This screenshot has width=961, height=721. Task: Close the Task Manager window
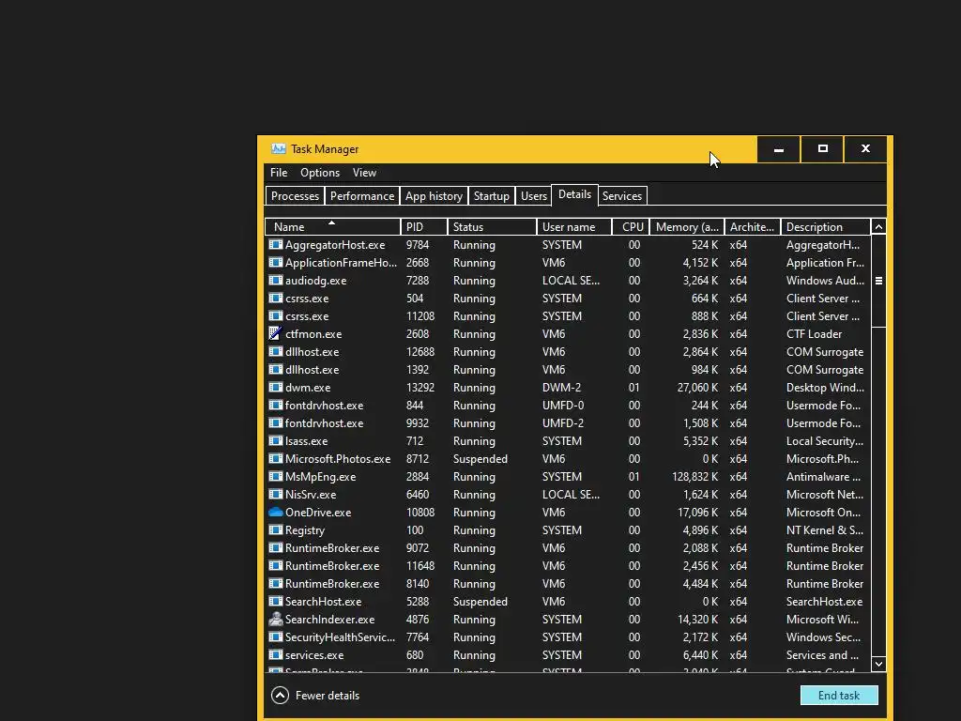865,149
